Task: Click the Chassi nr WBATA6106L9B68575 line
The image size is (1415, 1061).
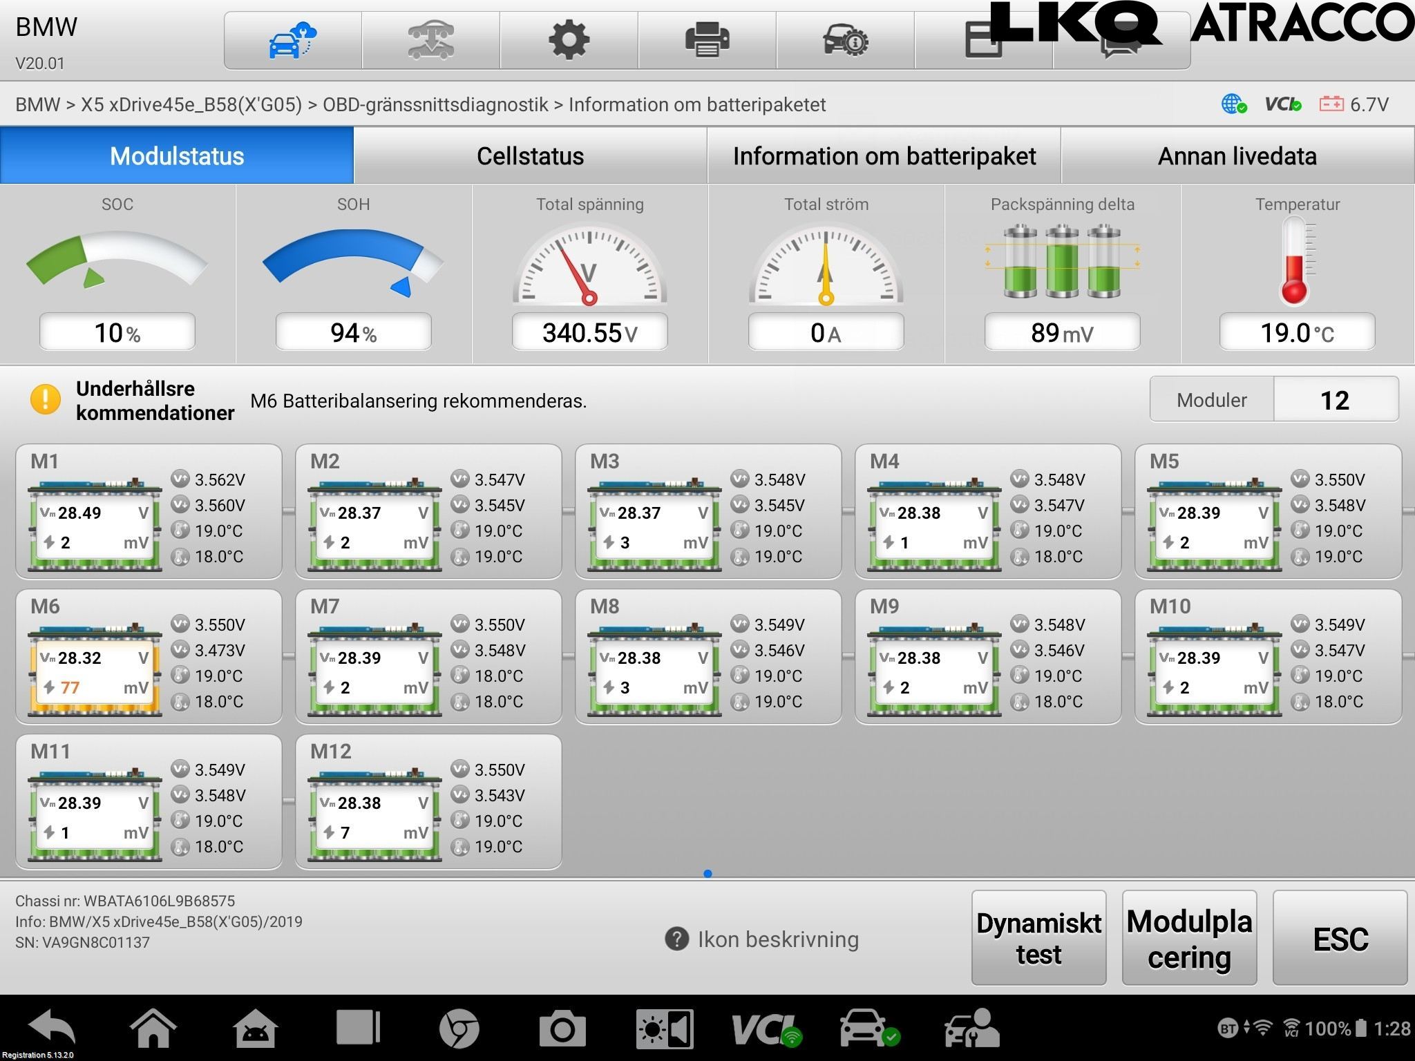Action: point(125,901)
